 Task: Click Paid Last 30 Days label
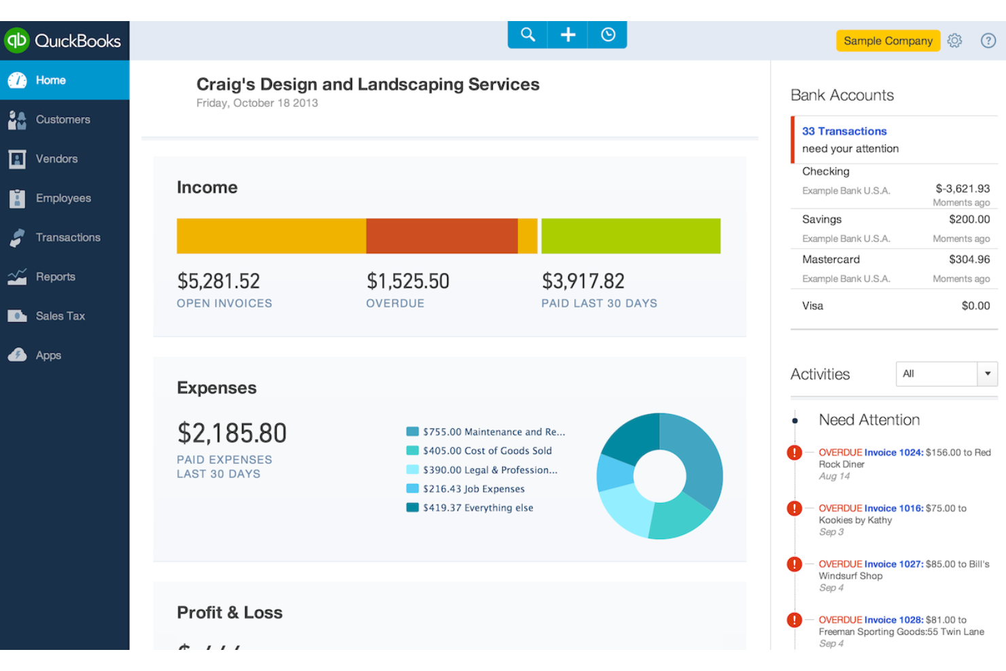coord(599,303)
